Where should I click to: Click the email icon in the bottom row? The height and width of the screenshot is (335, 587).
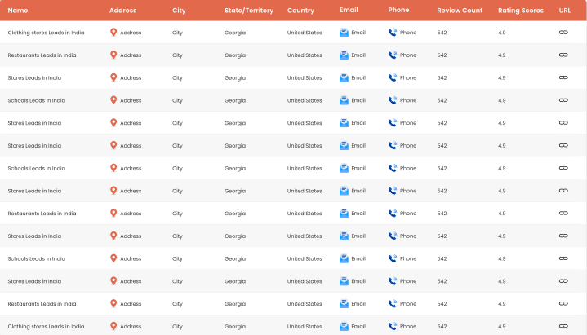pos(344,326)
